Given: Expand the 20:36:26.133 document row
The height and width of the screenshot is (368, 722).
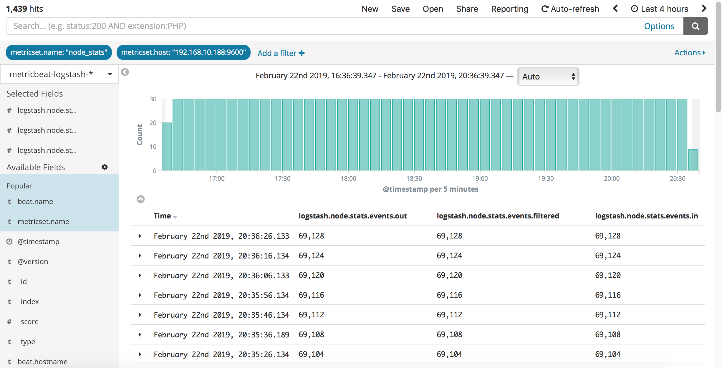Looking at the screenshot, I should pos(140,236).
